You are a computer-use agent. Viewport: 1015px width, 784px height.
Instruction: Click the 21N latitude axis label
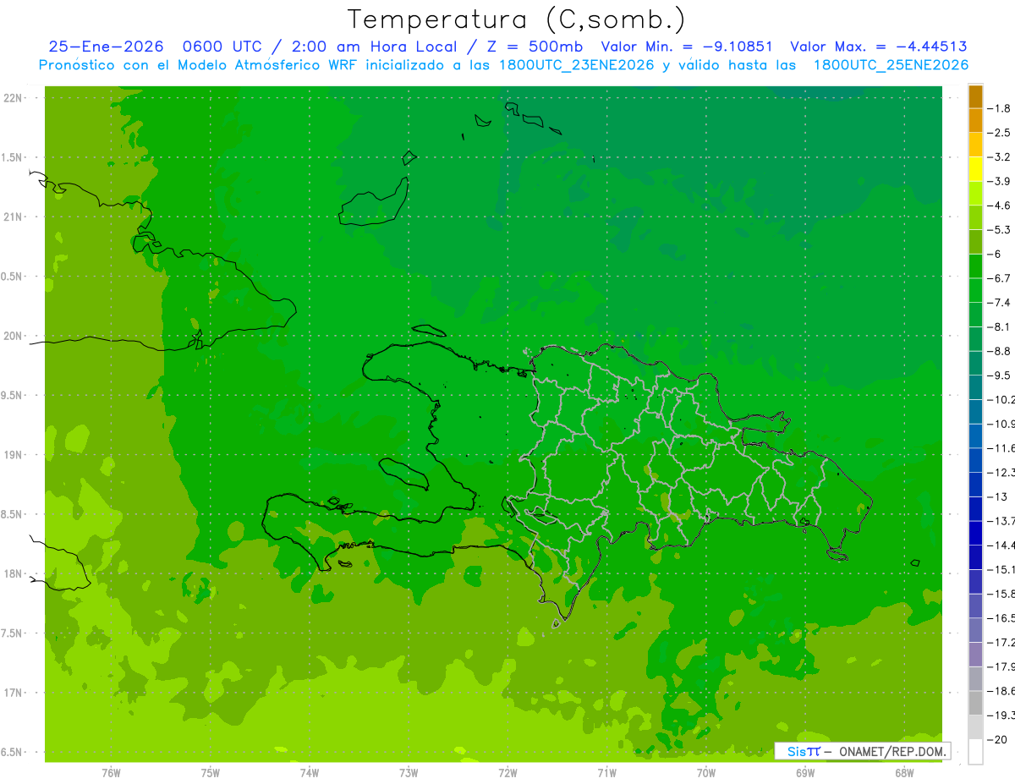point(14,217)
